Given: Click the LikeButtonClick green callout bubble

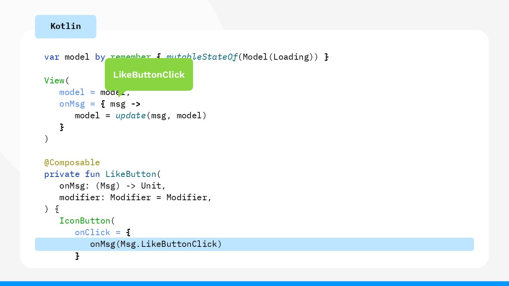Looking at the screenshot, I should [x=149, y=75].
